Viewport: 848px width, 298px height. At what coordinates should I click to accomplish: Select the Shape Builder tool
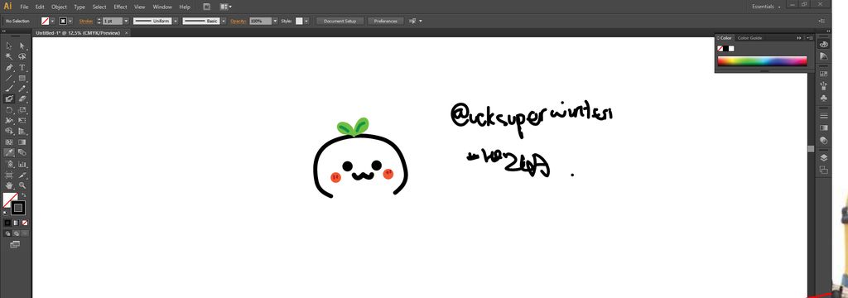(9, 131)
